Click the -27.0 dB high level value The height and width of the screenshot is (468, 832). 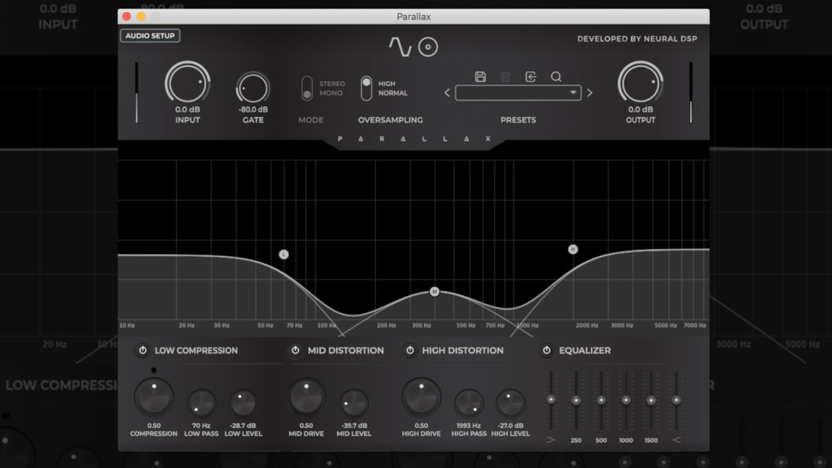pos(510,425)
